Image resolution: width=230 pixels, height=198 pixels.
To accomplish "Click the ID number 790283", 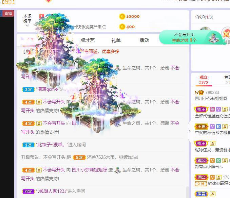I will pyautogui.click(x=212, y=93).
